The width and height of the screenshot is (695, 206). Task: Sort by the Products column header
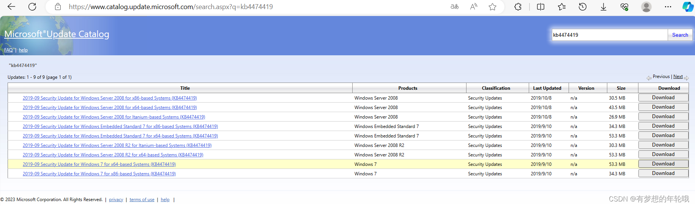click(x=408, y=88)
